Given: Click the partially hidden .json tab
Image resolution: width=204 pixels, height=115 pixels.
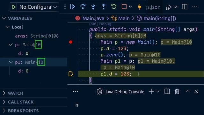Looking at the screenshot, I should pos(153,7).
